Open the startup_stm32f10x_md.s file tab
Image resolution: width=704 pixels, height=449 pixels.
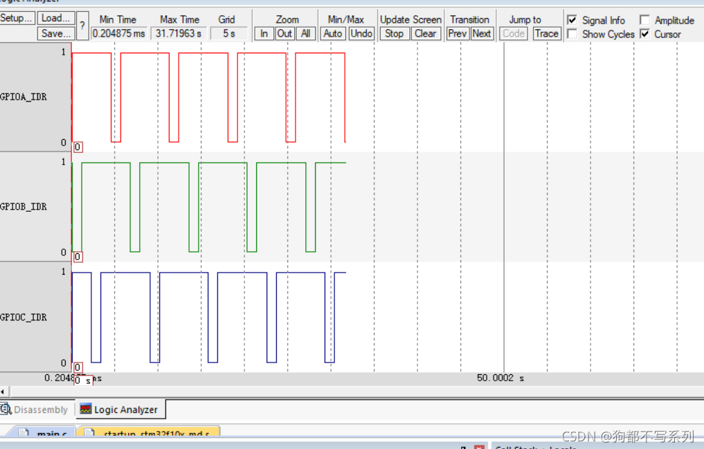point(148,432)
